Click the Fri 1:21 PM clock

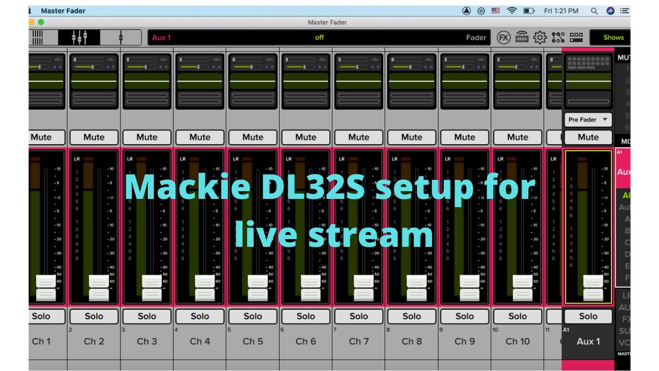pyautogui.click(x=561, y=10)
